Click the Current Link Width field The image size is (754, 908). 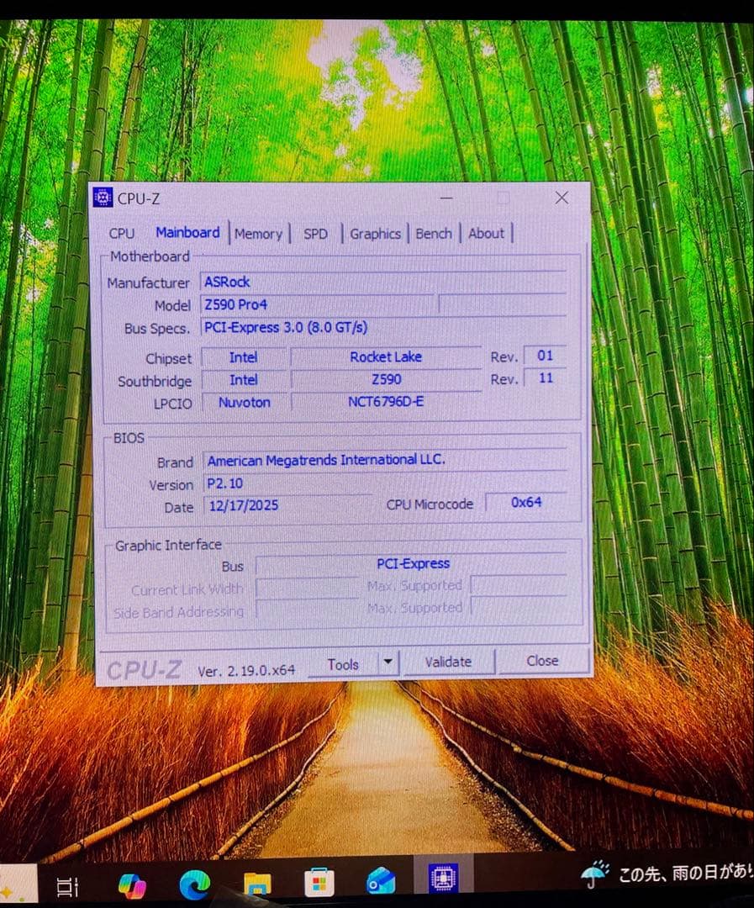(x=307, y=588)
